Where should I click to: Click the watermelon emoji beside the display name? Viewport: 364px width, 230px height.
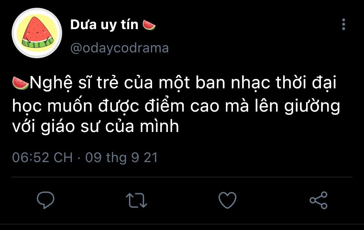(149, 25)
